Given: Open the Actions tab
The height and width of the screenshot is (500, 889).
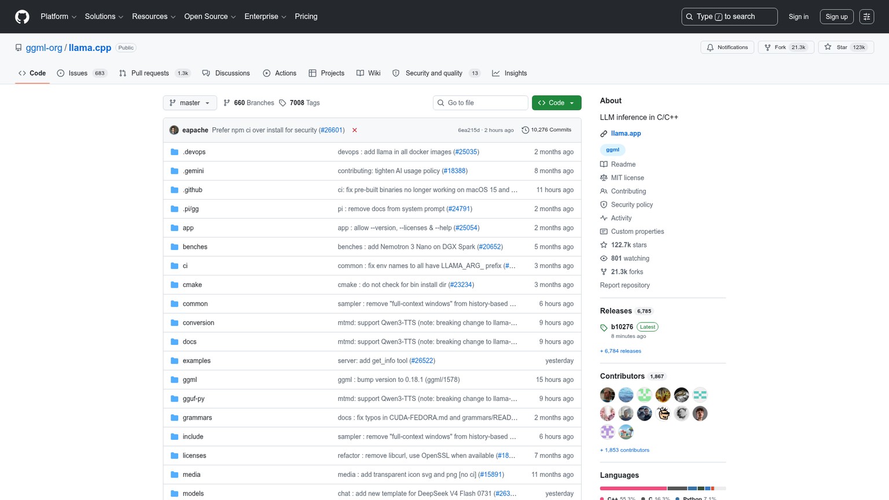Looking at the screenshot, I should click(280, 73).
